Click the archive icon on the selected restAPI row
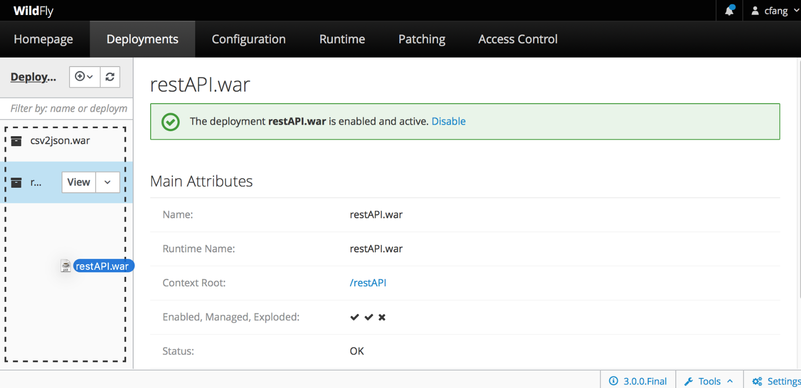The image size is (801, 388). pos(17,183)
